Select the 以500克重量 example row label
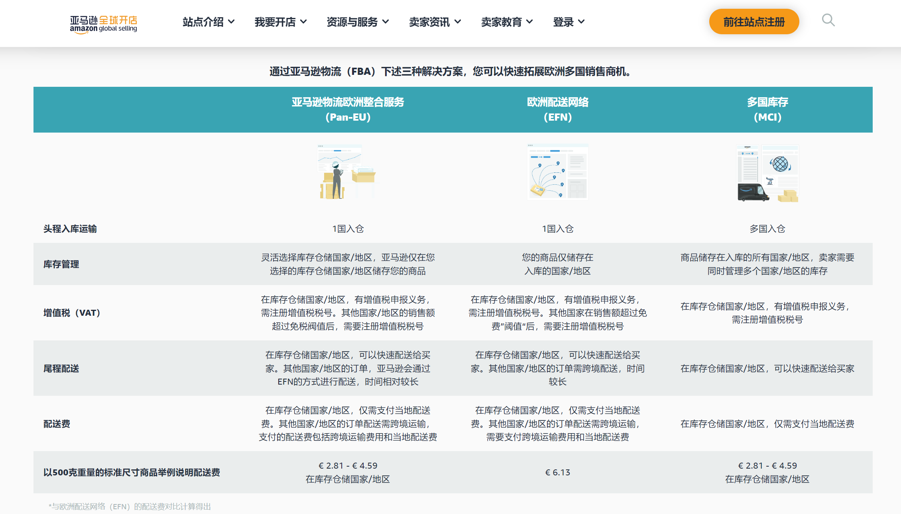Image resolution: width=901 pixels, height=514 pixels. click(132, 473)
